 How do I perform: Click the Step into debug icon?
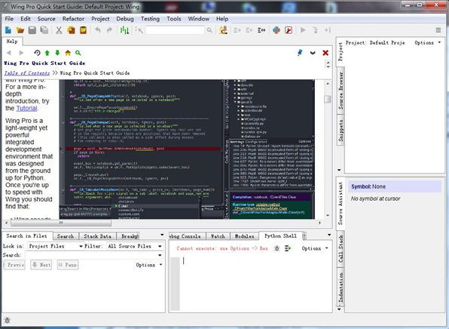coord(315,30)
